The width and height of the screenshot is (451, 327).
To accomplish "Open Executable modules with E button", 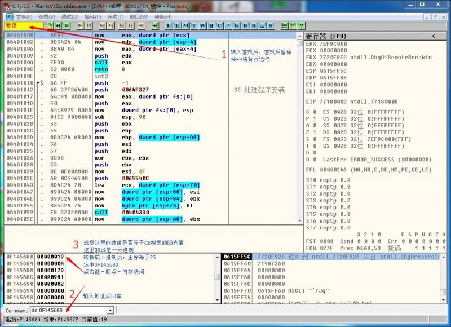I will tap(177, 26).
